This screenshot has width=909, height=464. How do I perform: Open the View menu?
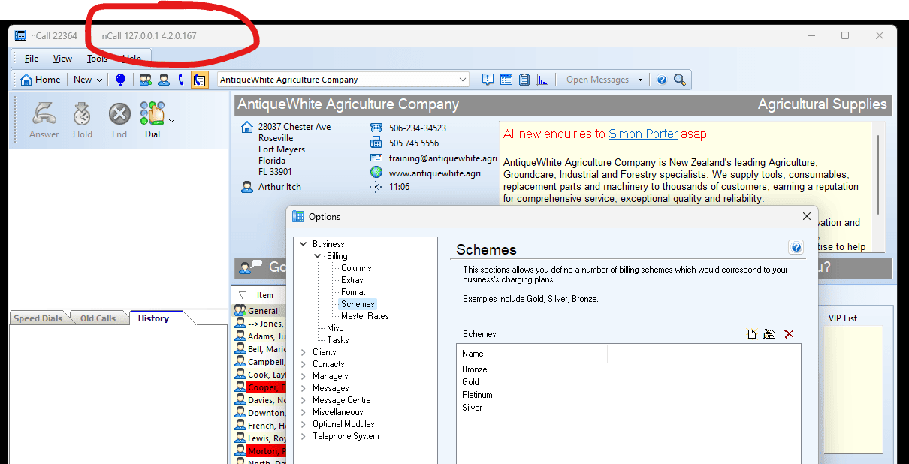coord(63,59)
